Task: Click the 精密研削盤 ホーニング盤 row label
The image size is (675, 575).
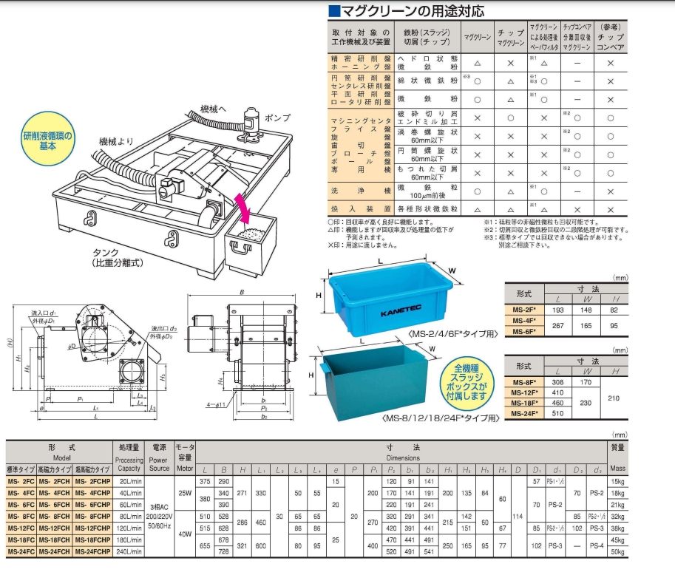Action: (x=361, y=63)
